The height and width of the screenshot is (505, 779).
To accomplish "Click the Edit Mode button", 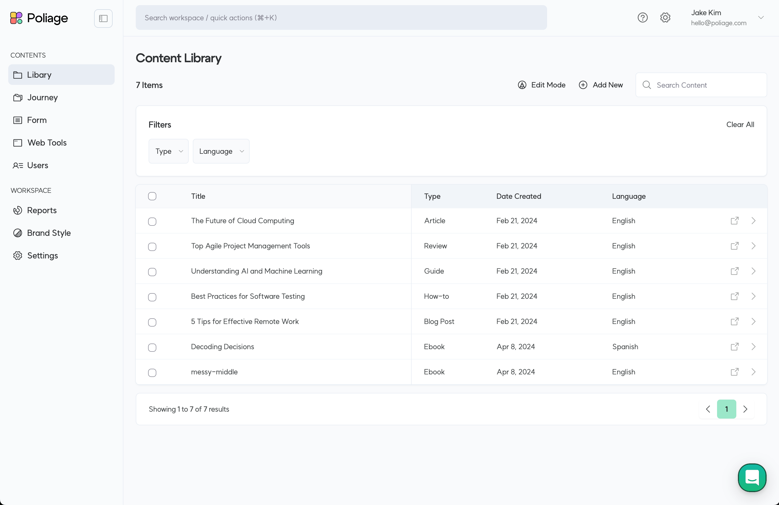I will click(x=541, y=85).
